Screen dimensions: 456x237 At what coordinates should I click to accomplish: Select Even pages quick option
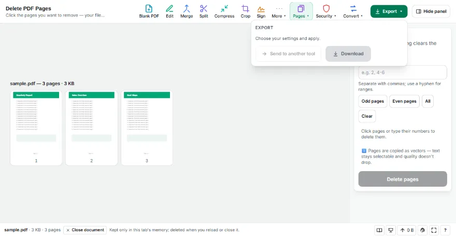tap(404, 101)
